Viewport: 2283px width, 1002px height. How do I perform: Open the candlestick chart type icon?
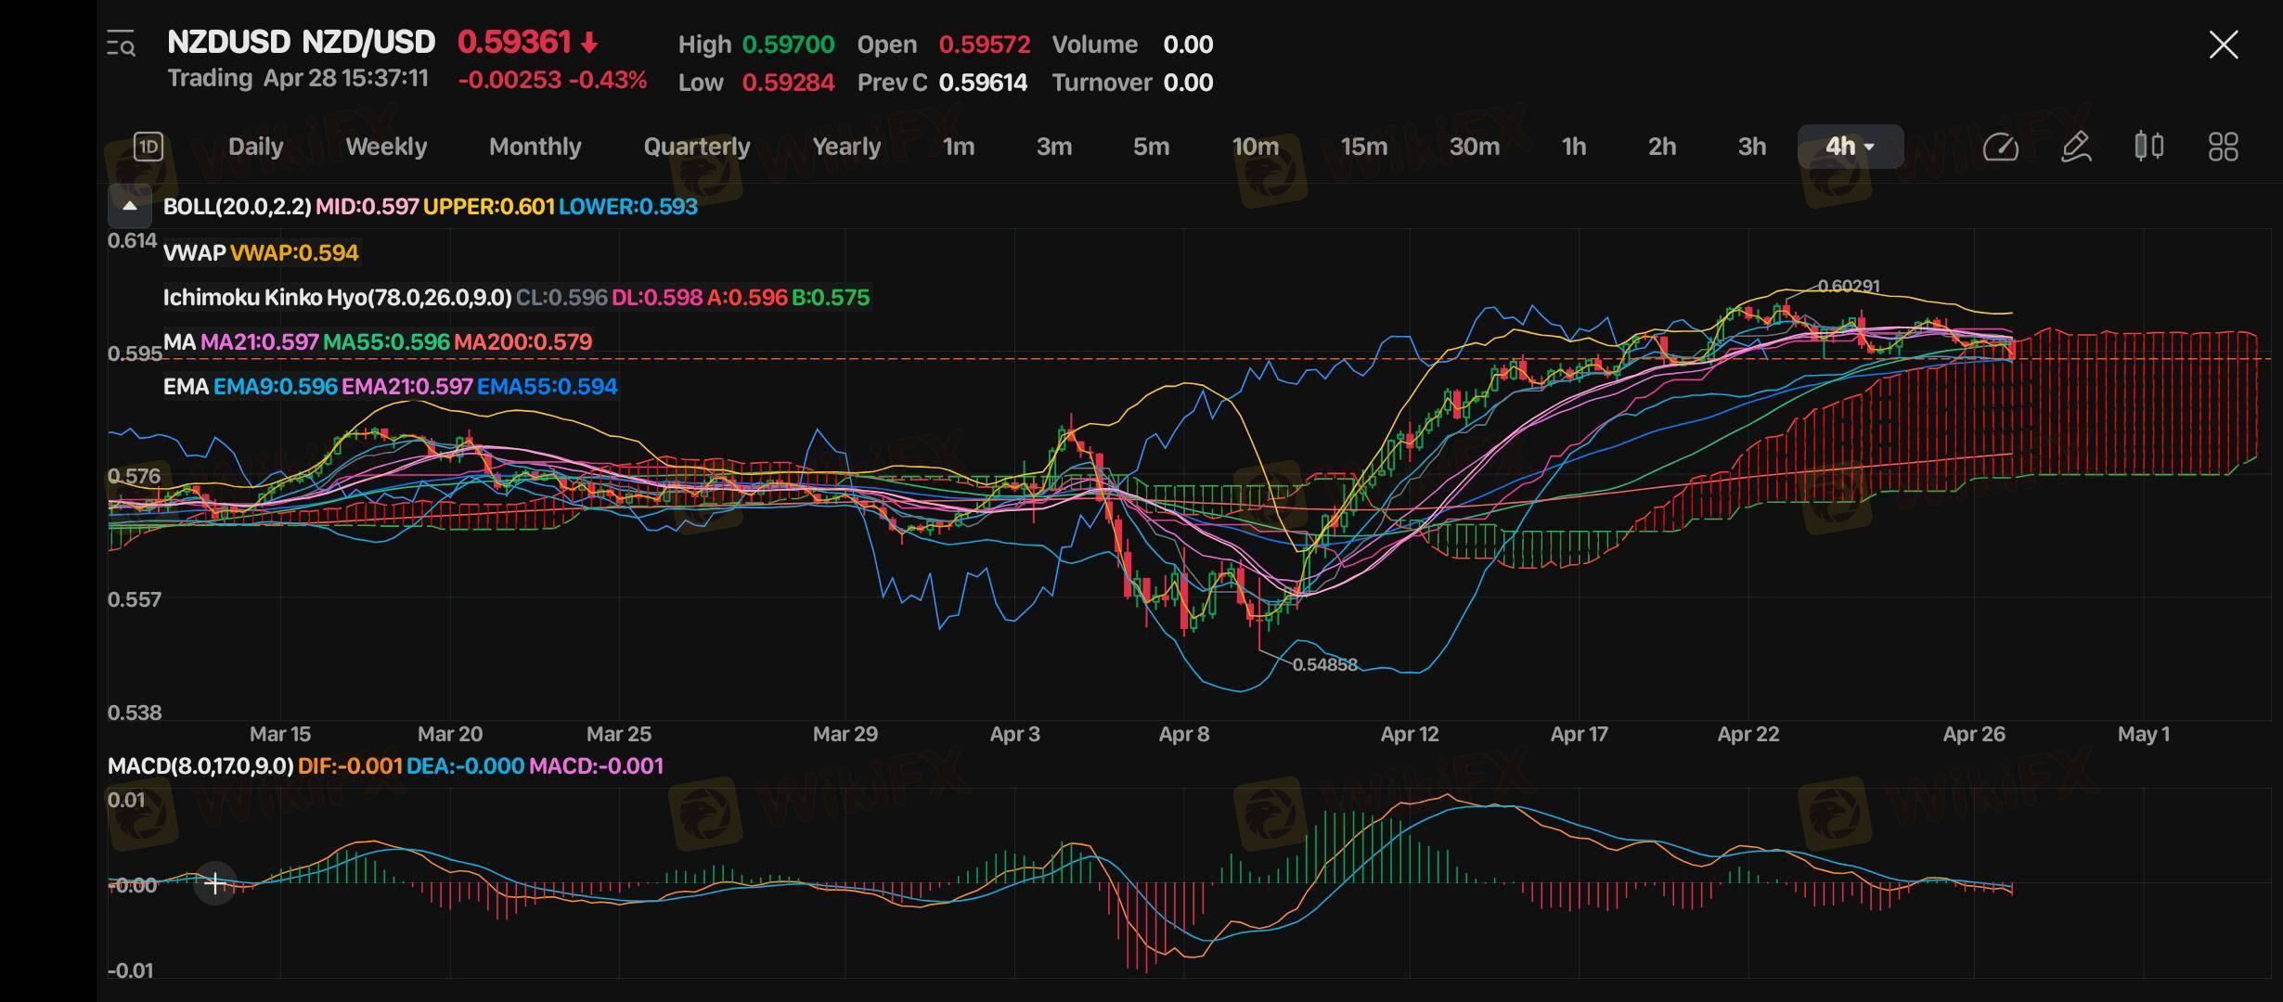click(x=2148, y=147)
